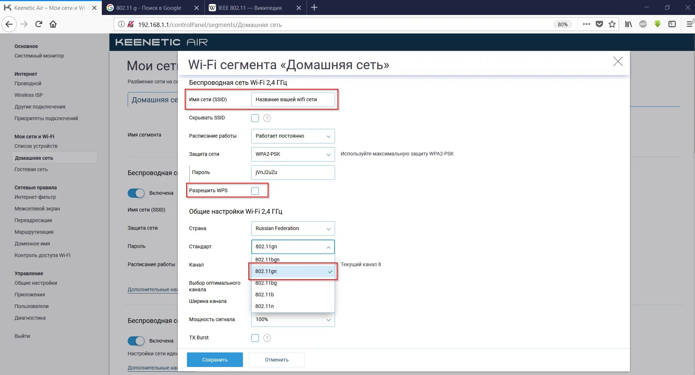Image resolution: width=695 pixels, height=375 pixels.
Task: Click the Отменить button
Action: 276,359
